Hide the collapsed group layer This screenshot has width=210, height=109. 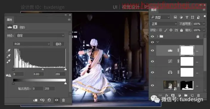pos(153,36)
